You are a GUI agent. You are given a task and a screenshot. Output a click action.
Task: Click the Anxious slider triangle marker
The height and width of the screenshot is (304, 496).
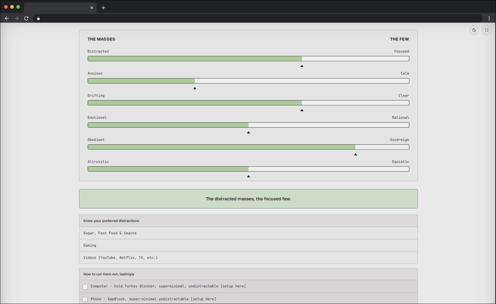tap(195, 88)
